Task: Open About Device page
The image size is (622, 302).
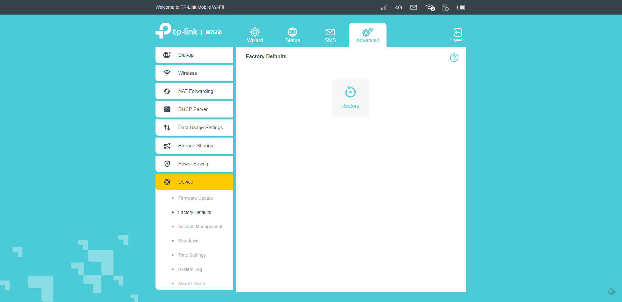Action: (x=191, y=284)
